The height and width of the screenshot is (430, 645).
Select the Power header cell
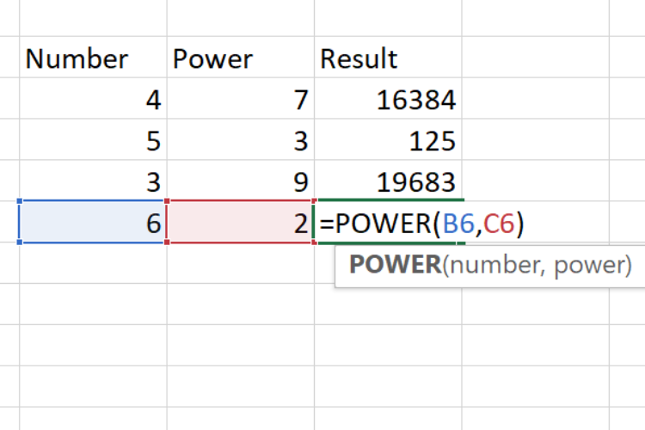tap(241, 58)
